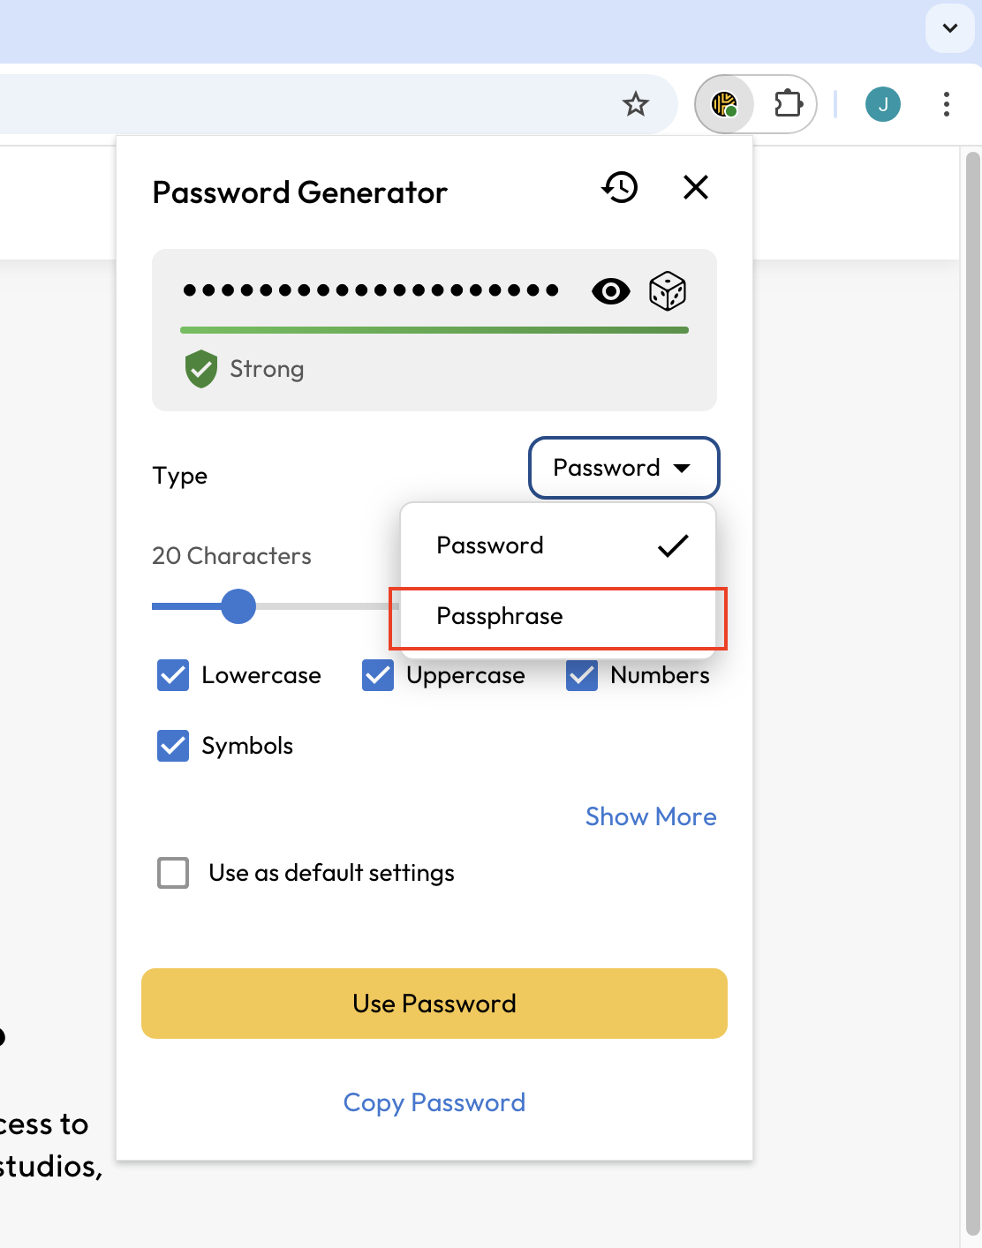
Task: Click the Keeper extension icon in toolbar
Action: click(724, 104)
